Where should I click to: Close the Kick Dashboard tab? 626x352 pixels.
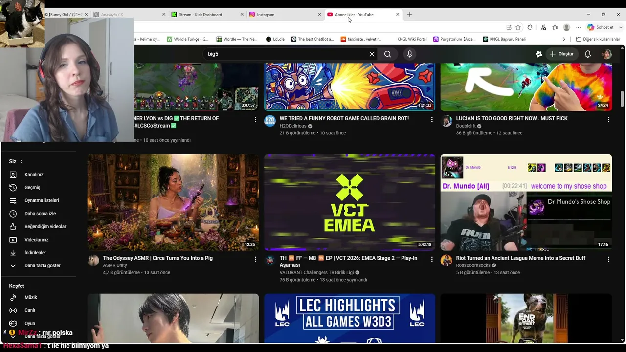coord(242,15)
